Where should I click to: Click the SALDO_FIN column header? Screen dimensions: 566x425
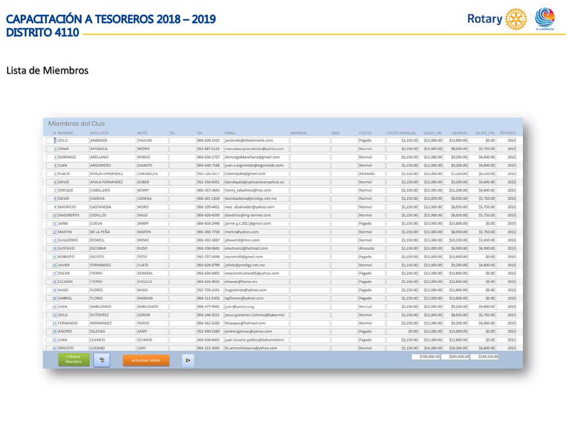coord(484,133)
